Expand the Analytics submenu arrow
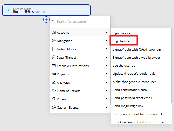The image size is (174, 131). coord(106,82)
